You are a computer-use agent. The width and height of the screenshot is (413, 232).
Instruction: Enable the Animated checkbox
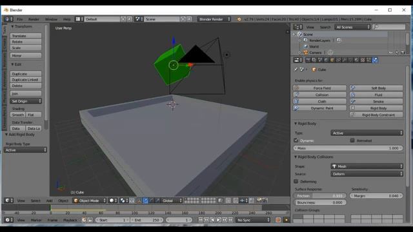click(x=352, y=140)
